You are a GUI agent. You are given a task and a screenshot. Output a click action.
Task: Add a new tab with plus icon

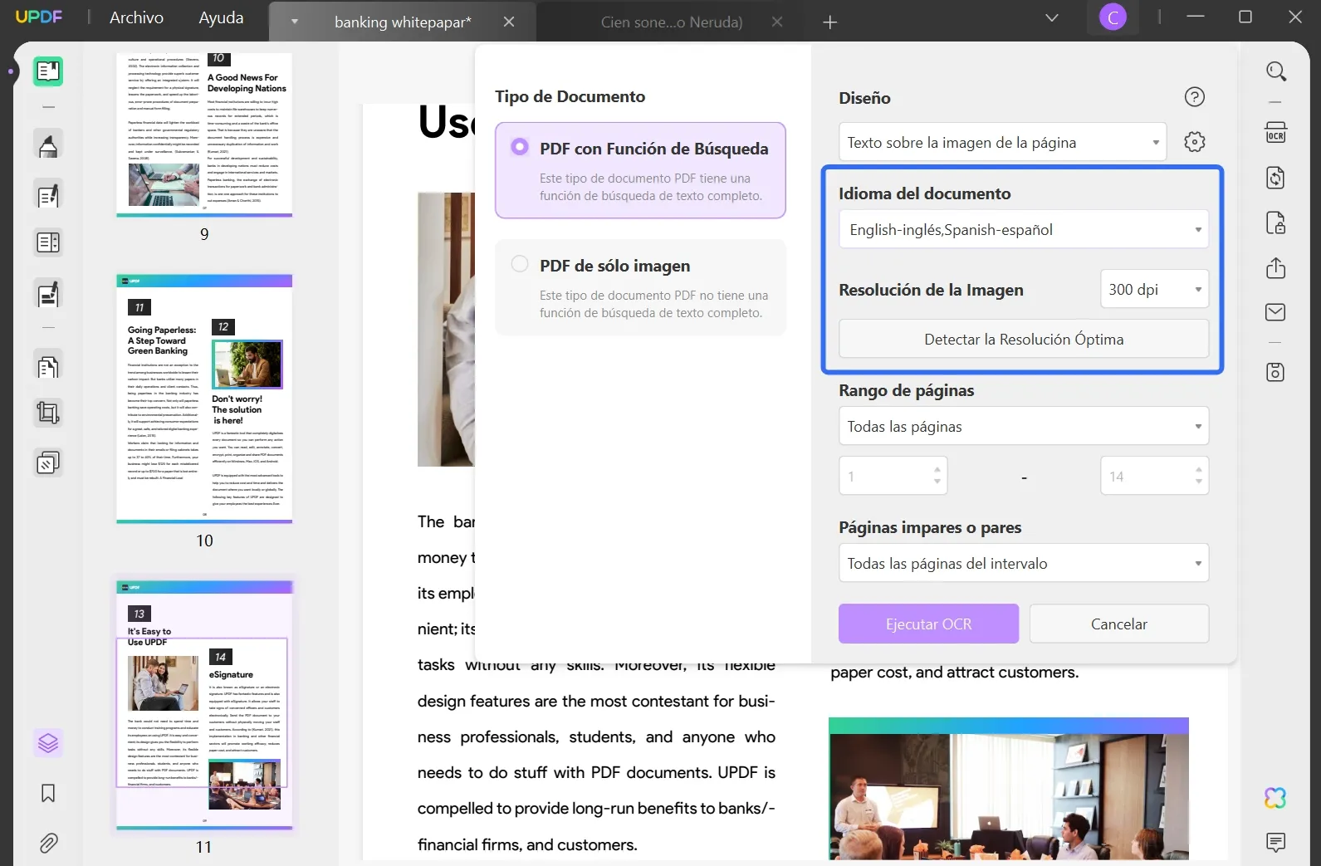[x=829, y=22]
